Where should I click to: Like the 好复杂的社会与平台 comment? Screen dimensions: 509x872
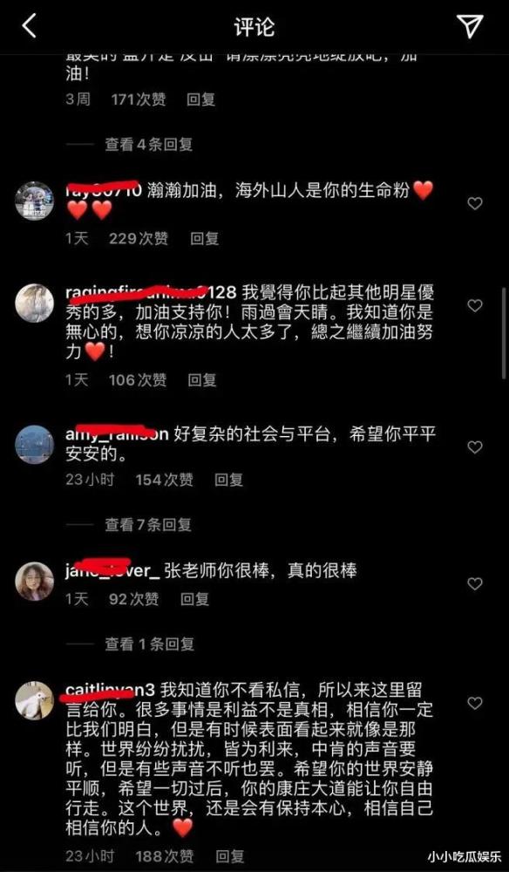tap(474, 447)
